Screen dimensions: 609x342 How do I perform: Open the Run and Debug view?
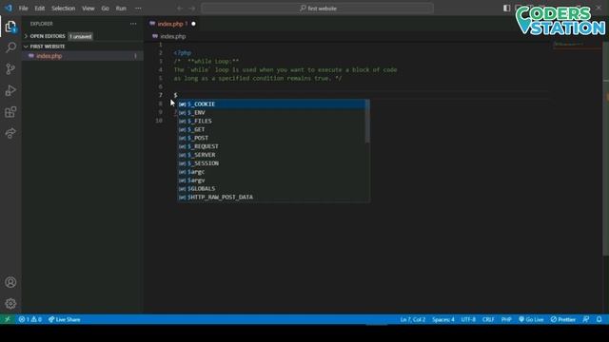click(10, 90)
